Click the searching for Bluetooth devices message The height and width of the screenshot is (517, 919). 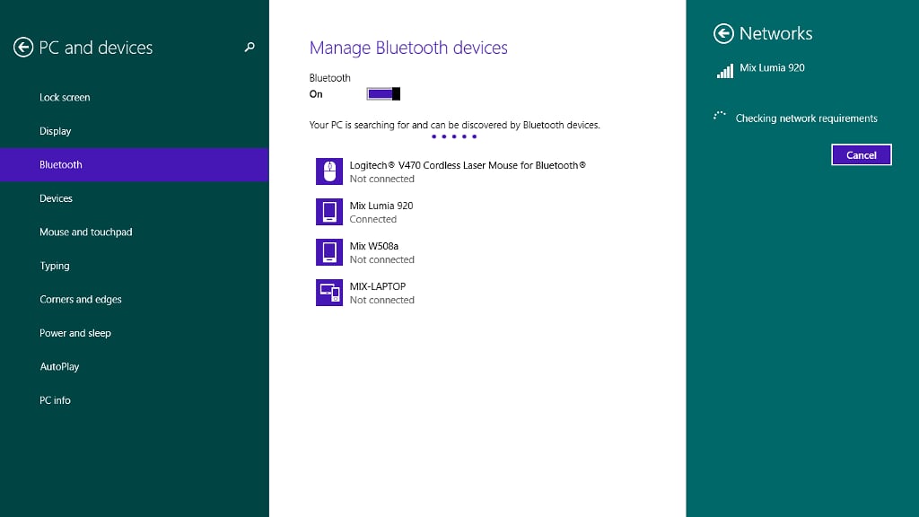tap(454, 125)
